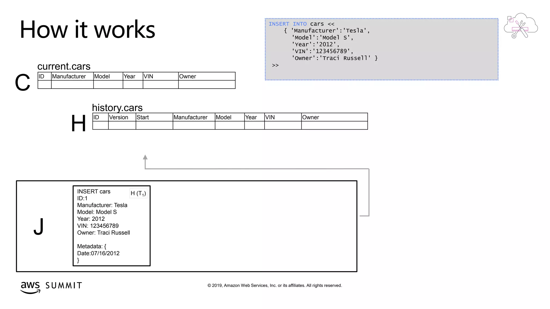The width and height of the screenshot is (550, 309).
Task: Click the upward gray arrowhead
Action: point(145,157)
